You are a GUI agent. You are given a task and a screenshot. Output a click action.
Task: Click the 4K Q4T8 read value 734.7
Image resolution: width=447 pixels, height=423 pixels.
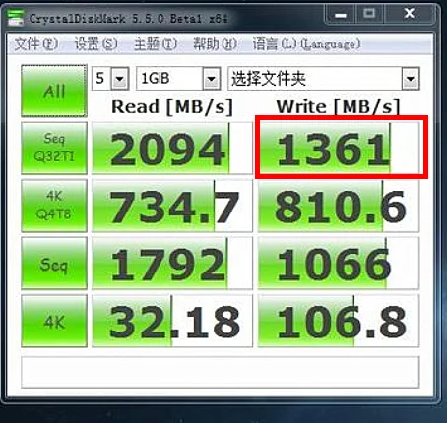point(172,206)
